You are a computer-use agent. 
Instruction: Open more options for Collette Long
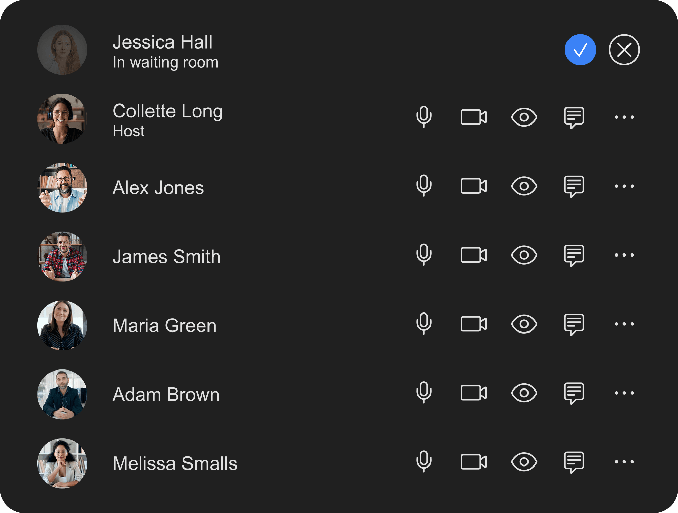coord(624,118)
